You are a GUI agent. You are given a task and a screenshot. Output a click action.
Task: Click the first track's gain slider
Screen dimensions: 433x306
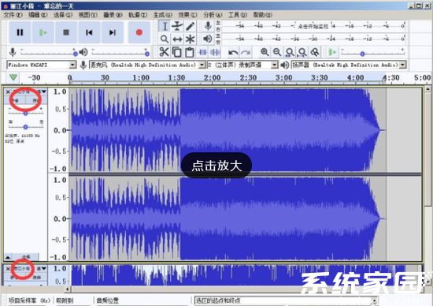click(25, 113)
